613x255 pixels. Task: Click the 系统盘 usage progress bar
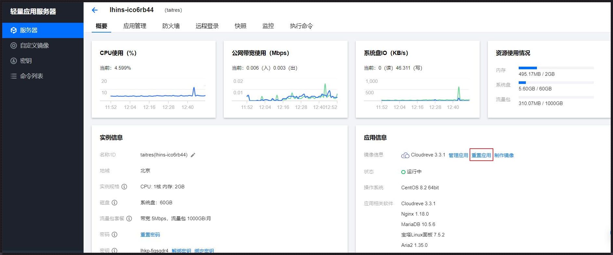[x=556, y=83]
